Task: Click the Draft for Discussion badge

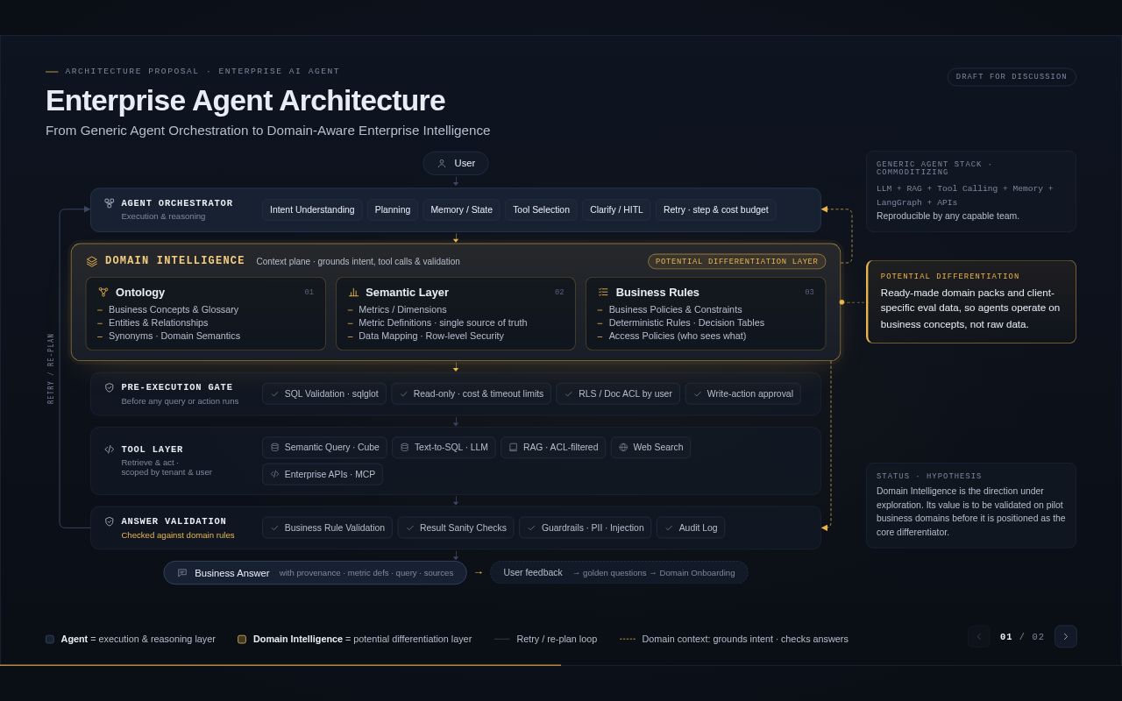Action: tap(1012, 77)
